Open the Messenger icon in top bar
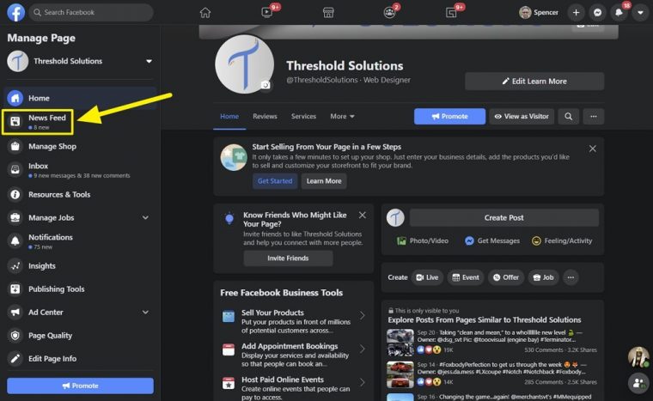The image size is (653, 401). [x=598, y=13]
